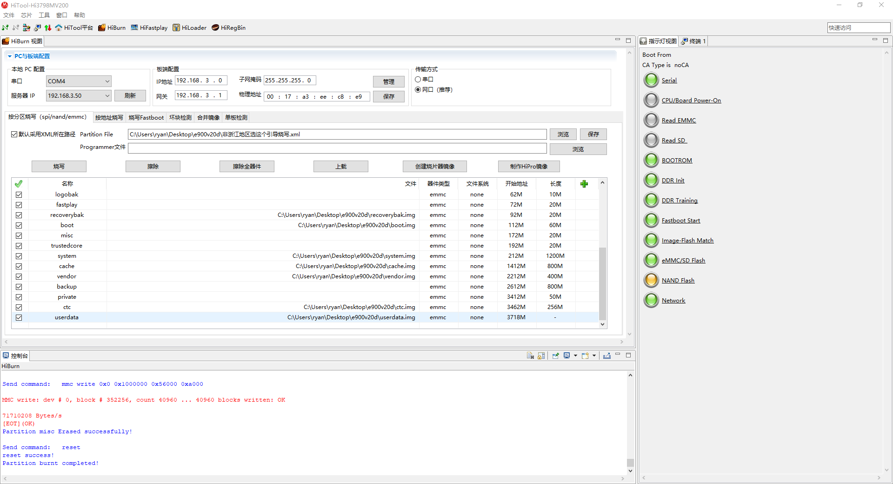Viewport: 893px width, 484px height.
Task: Click the partition table scroll down arrow
Action: tap(602, 324)
